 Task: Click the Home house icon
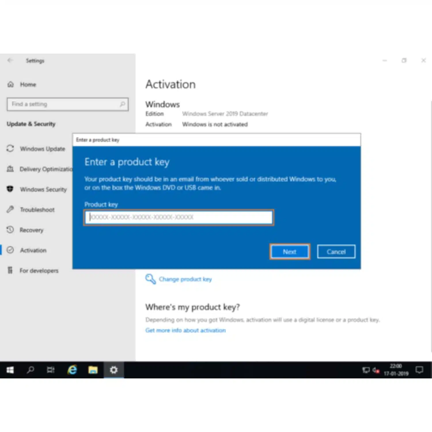[x=11, y=84]
